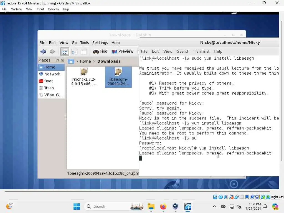284x213 pixels.
Task: Open VirtualBox Help menu
Action: click(x=66, y=9)
